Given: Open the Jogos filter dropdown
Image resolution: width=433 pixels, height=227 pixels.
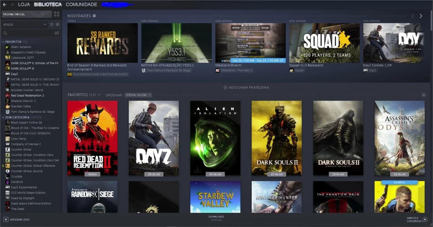Looking at the screenshot, I should pos(24,24).
